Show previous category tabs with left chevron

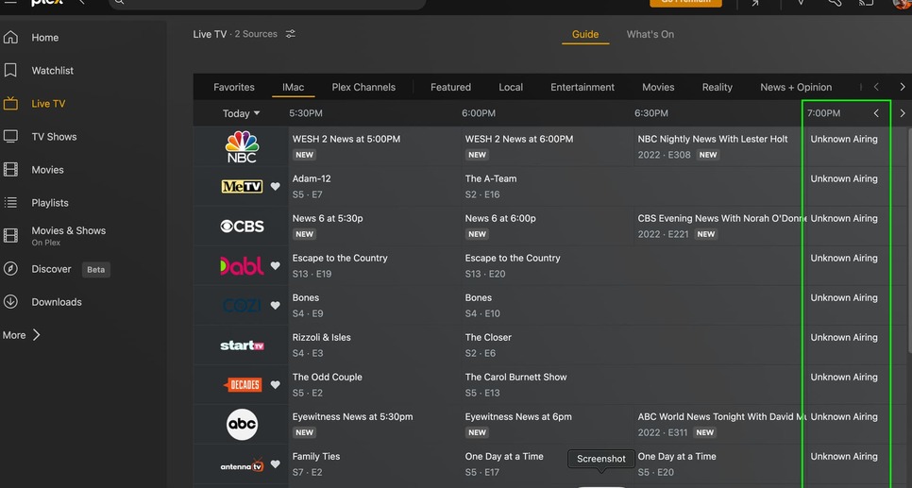[876, 87]
